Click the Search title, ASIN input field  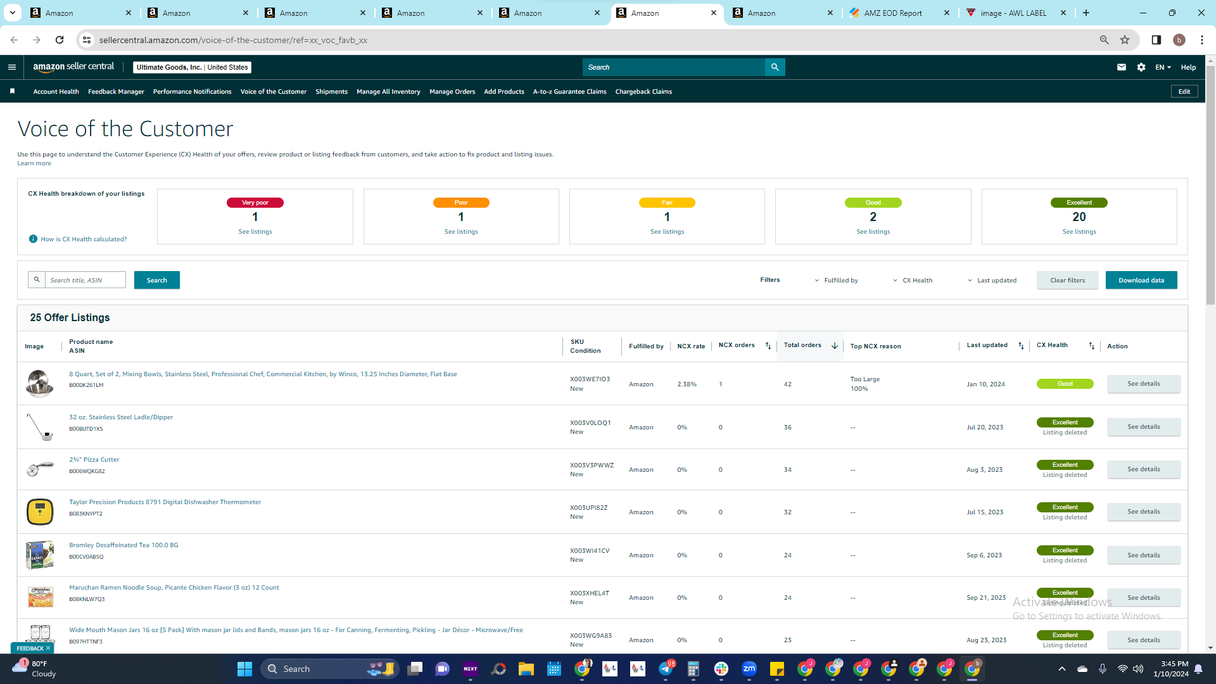point(85,280)
